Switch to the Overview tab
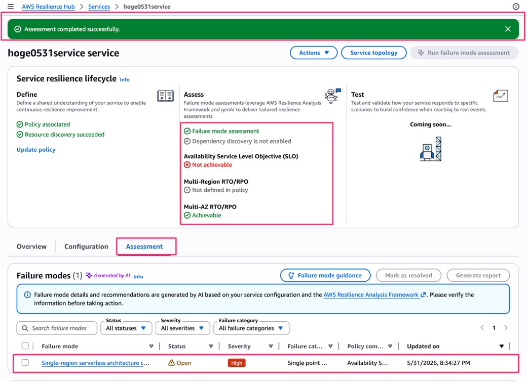The image size is (527, 382). pyautogui.click(x=31, y=246)
